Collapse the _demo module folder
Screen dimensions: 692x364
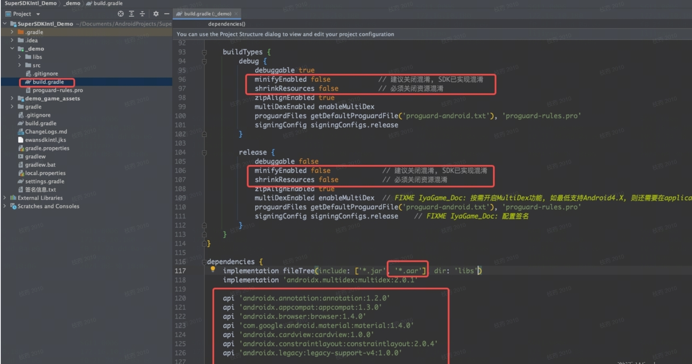pyautogui.click(x=12, y=48)
